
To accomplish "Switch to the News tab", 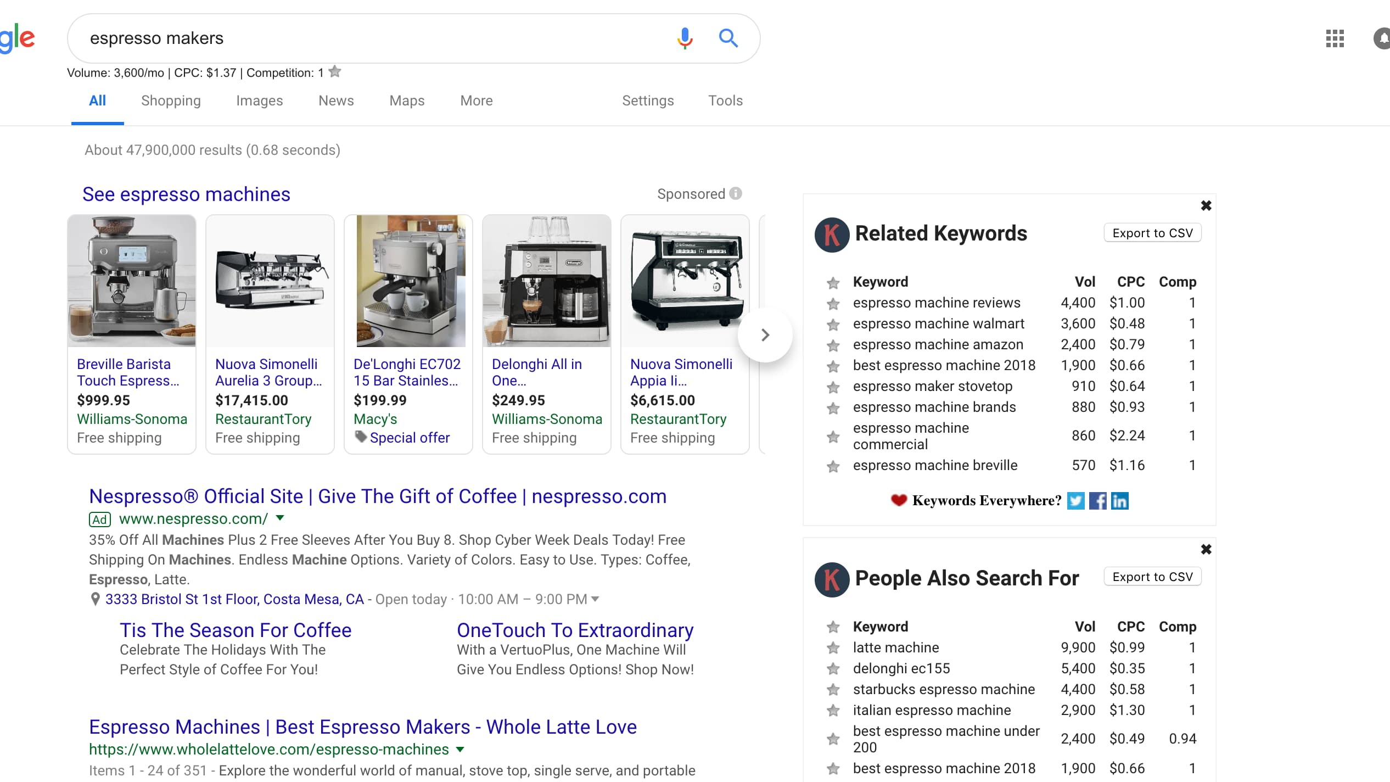I will (336, 100).
